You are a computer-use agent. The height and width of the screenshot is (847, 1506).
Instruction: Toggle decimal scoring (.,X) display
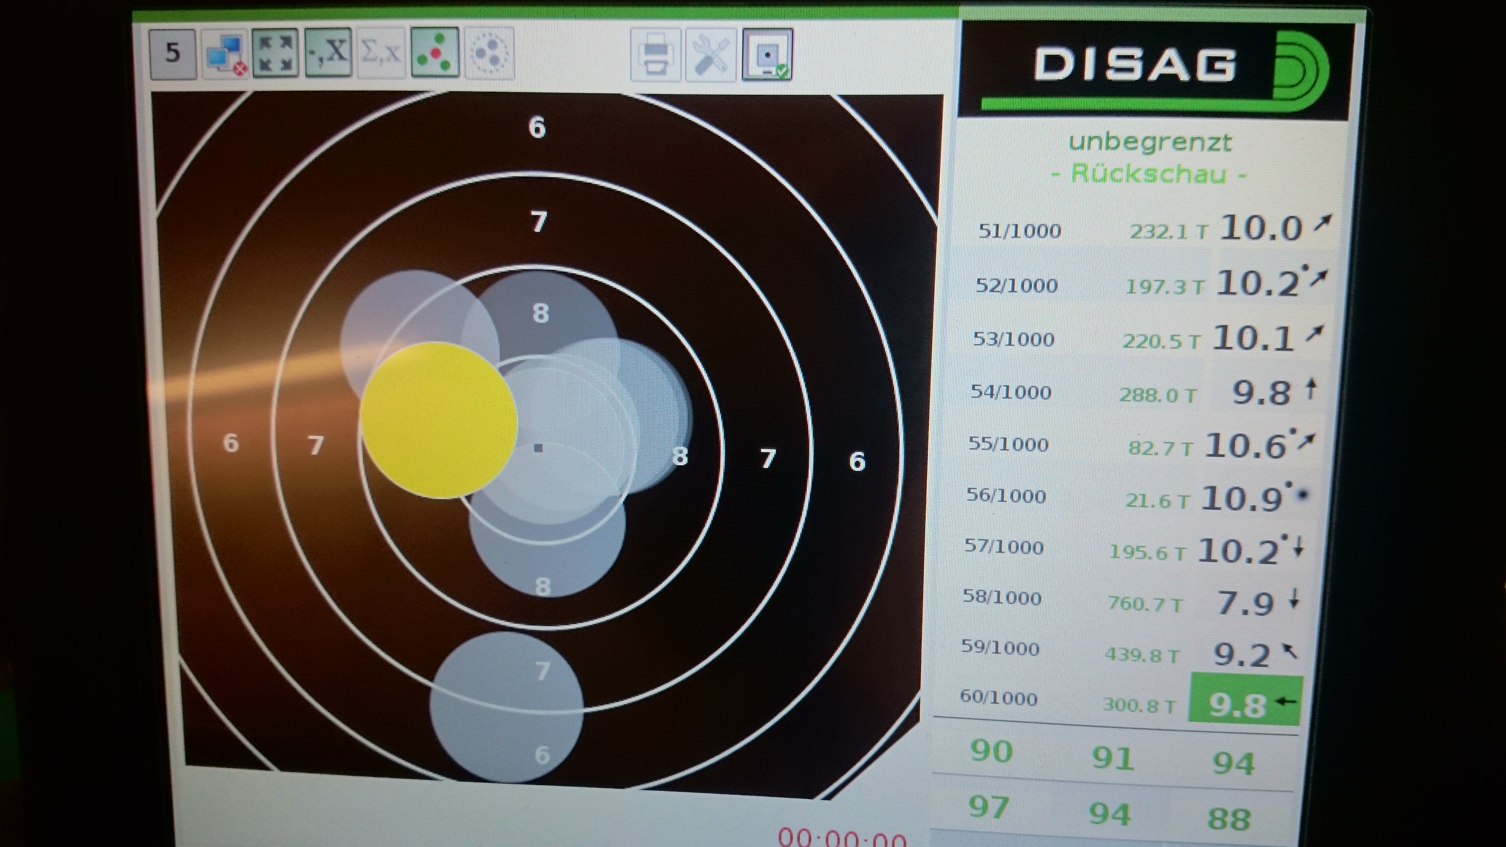coord(329,53)
